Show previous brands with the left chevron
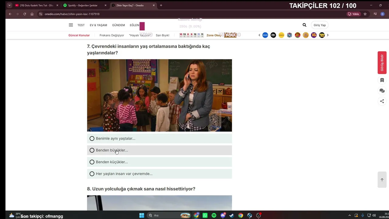 point(259,35)
